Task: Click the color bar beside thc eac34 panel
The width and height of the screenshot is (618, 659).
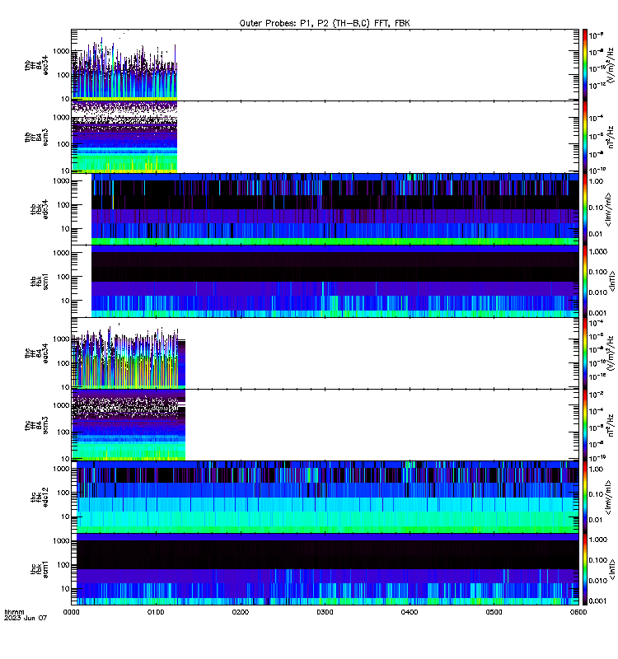Action: click(585, 353)
